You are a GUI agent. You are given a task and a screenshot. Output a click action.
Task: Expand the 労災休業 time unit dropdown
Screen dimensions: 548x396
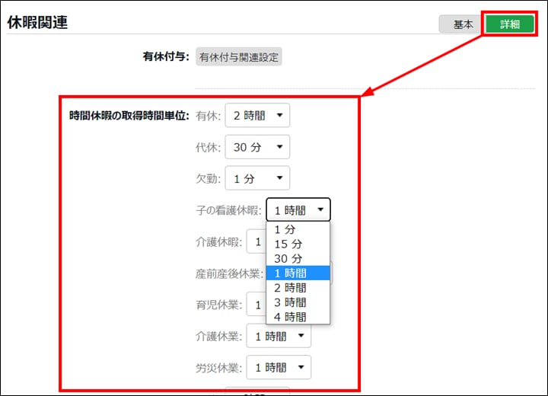[x=279, y=367]
